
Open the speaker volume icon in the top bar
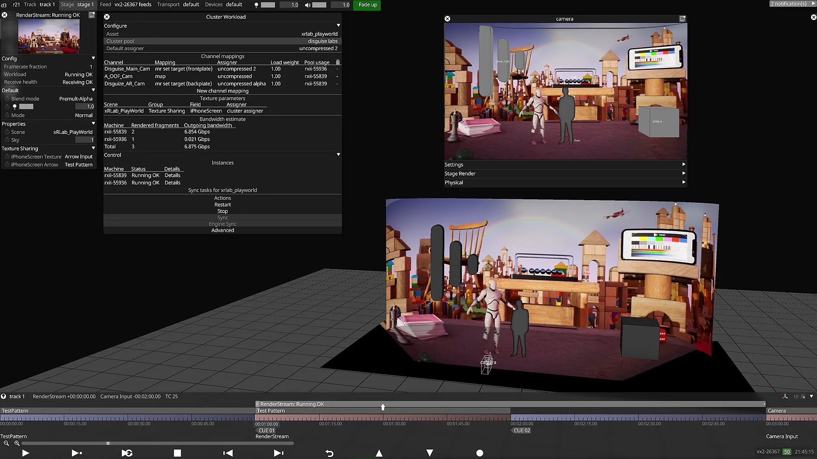click(x=307, y=5)
